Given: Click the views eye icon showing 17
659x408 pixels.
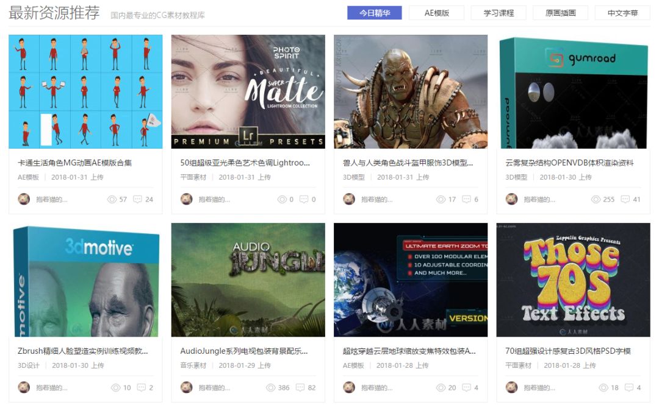Looking at the screenshot, I should 441,200.
